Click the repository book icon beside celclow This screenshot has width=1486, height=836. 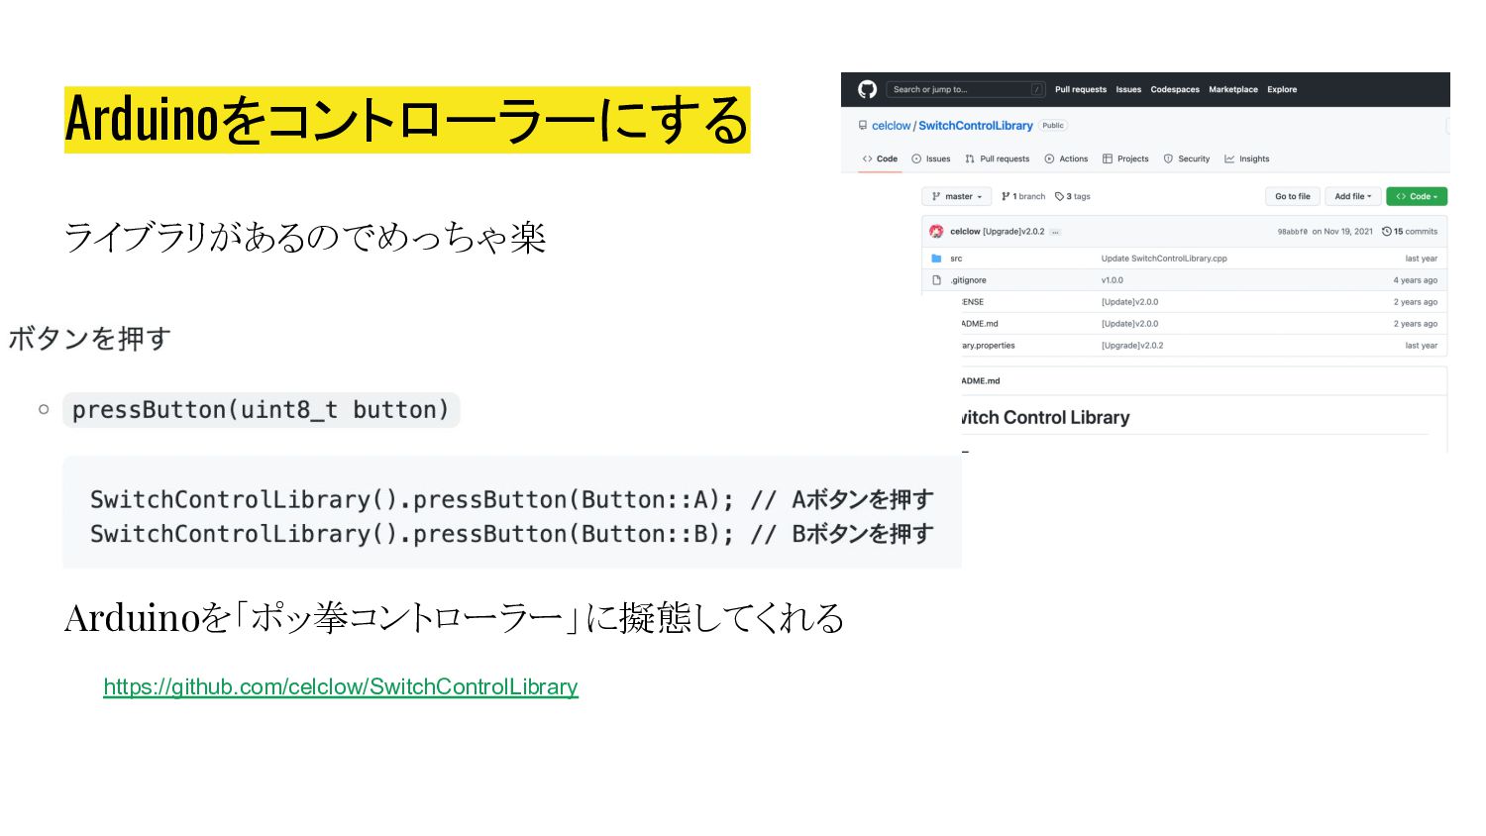pos(863,126)
